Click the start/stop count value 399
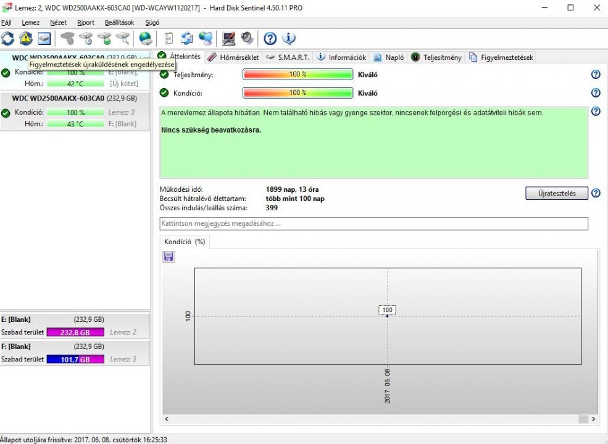This screenshot has width=608, height=444. (x=272, y=208)
